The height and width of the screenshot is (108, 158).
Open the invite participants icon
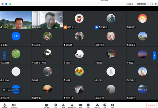63,105
